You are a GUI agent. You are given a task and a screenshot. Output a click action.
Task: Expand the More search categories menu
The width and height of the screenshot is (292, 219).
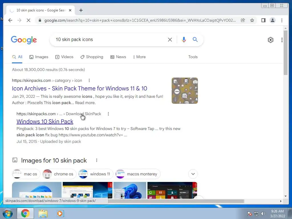139,57
